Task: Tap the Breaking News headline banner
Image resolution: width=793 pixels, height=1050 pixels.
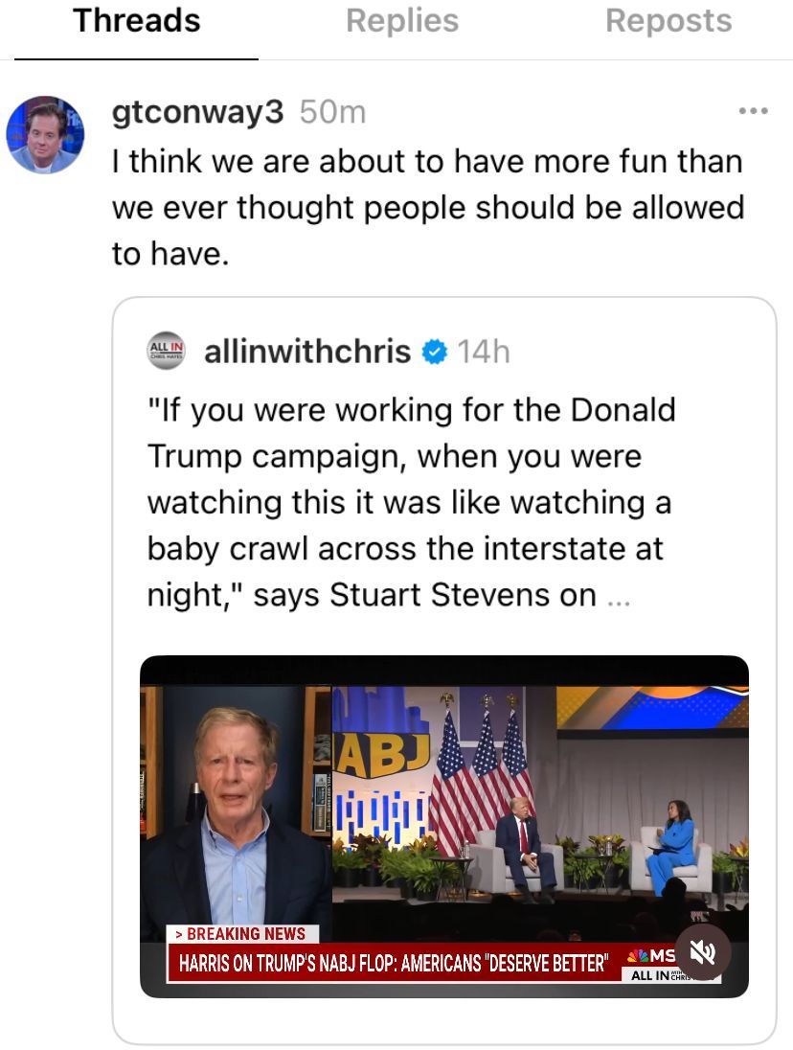Action: click(393, 961)
